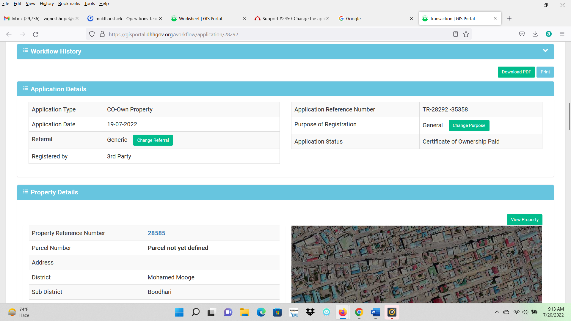This screenshot has height=321, width=571.
Task: Click the Workflow History panel header
Action: click(x=285, y=51)
